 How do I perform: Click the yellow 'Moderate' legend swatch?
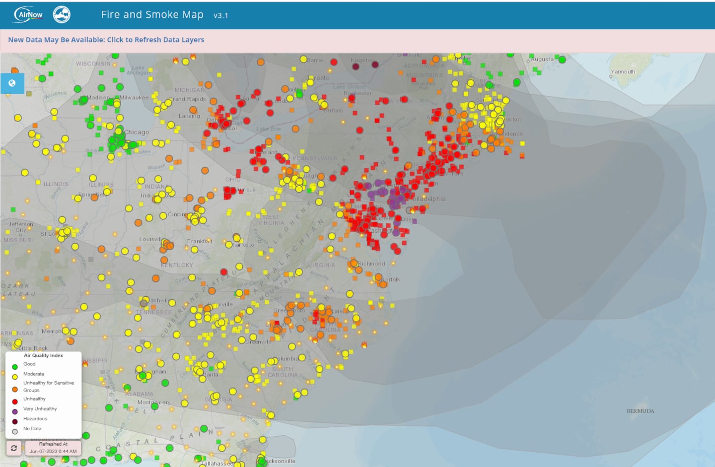[15, 377]
